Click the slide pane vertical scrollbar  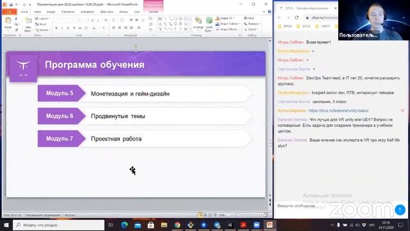click(x=270, y=118)
